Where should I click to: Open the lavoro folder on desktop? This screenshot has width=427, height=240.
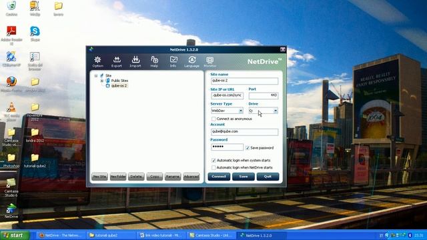58,9
